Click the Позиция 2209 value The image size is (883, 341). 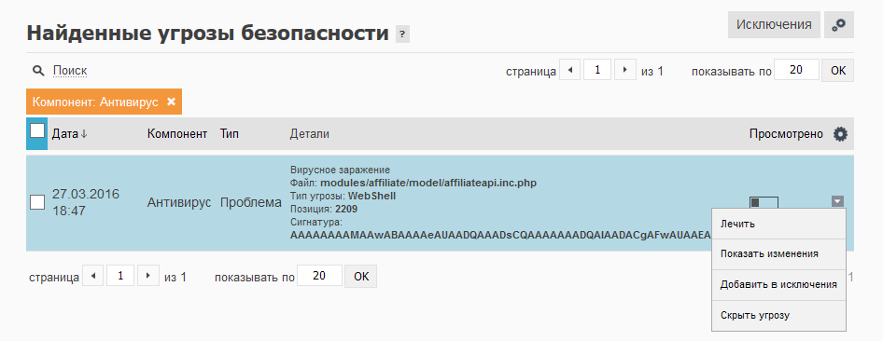coord(345,210)
